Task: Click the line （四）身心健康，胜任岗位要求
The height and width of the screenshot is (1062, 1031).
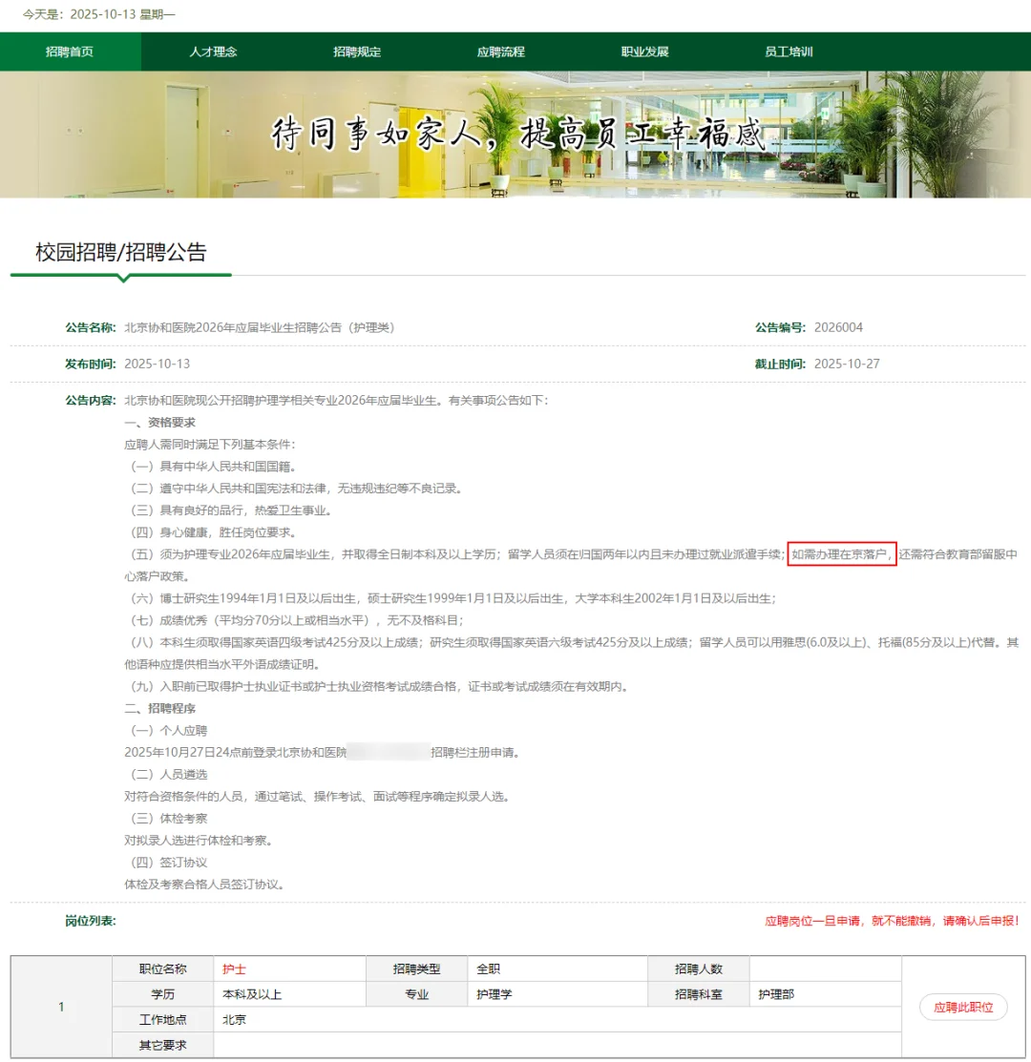Action: [214, 531]
